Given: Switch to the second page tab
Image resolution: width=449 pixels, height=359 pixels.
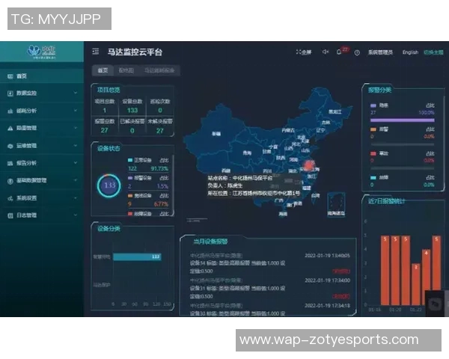Looking at the screenshot, I should 126,70.
